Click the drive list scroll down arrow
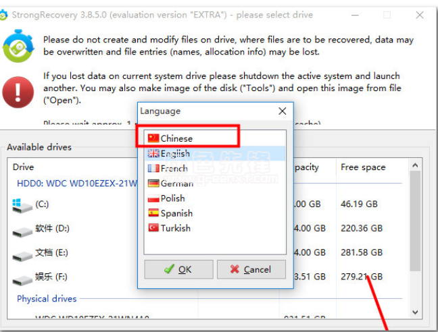This screenshot has height=332, width=438. coord(415,312)
